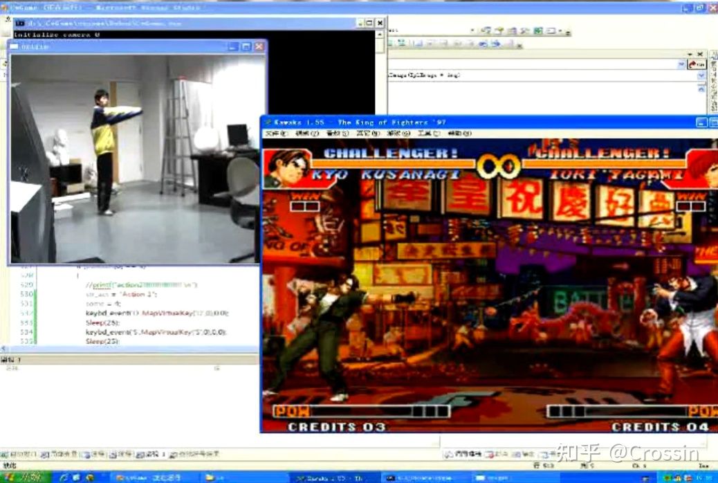The height and width of the screenshot is (483, 718).
Task: Click Sleep(25) on line 533
Action: (102, 322)
